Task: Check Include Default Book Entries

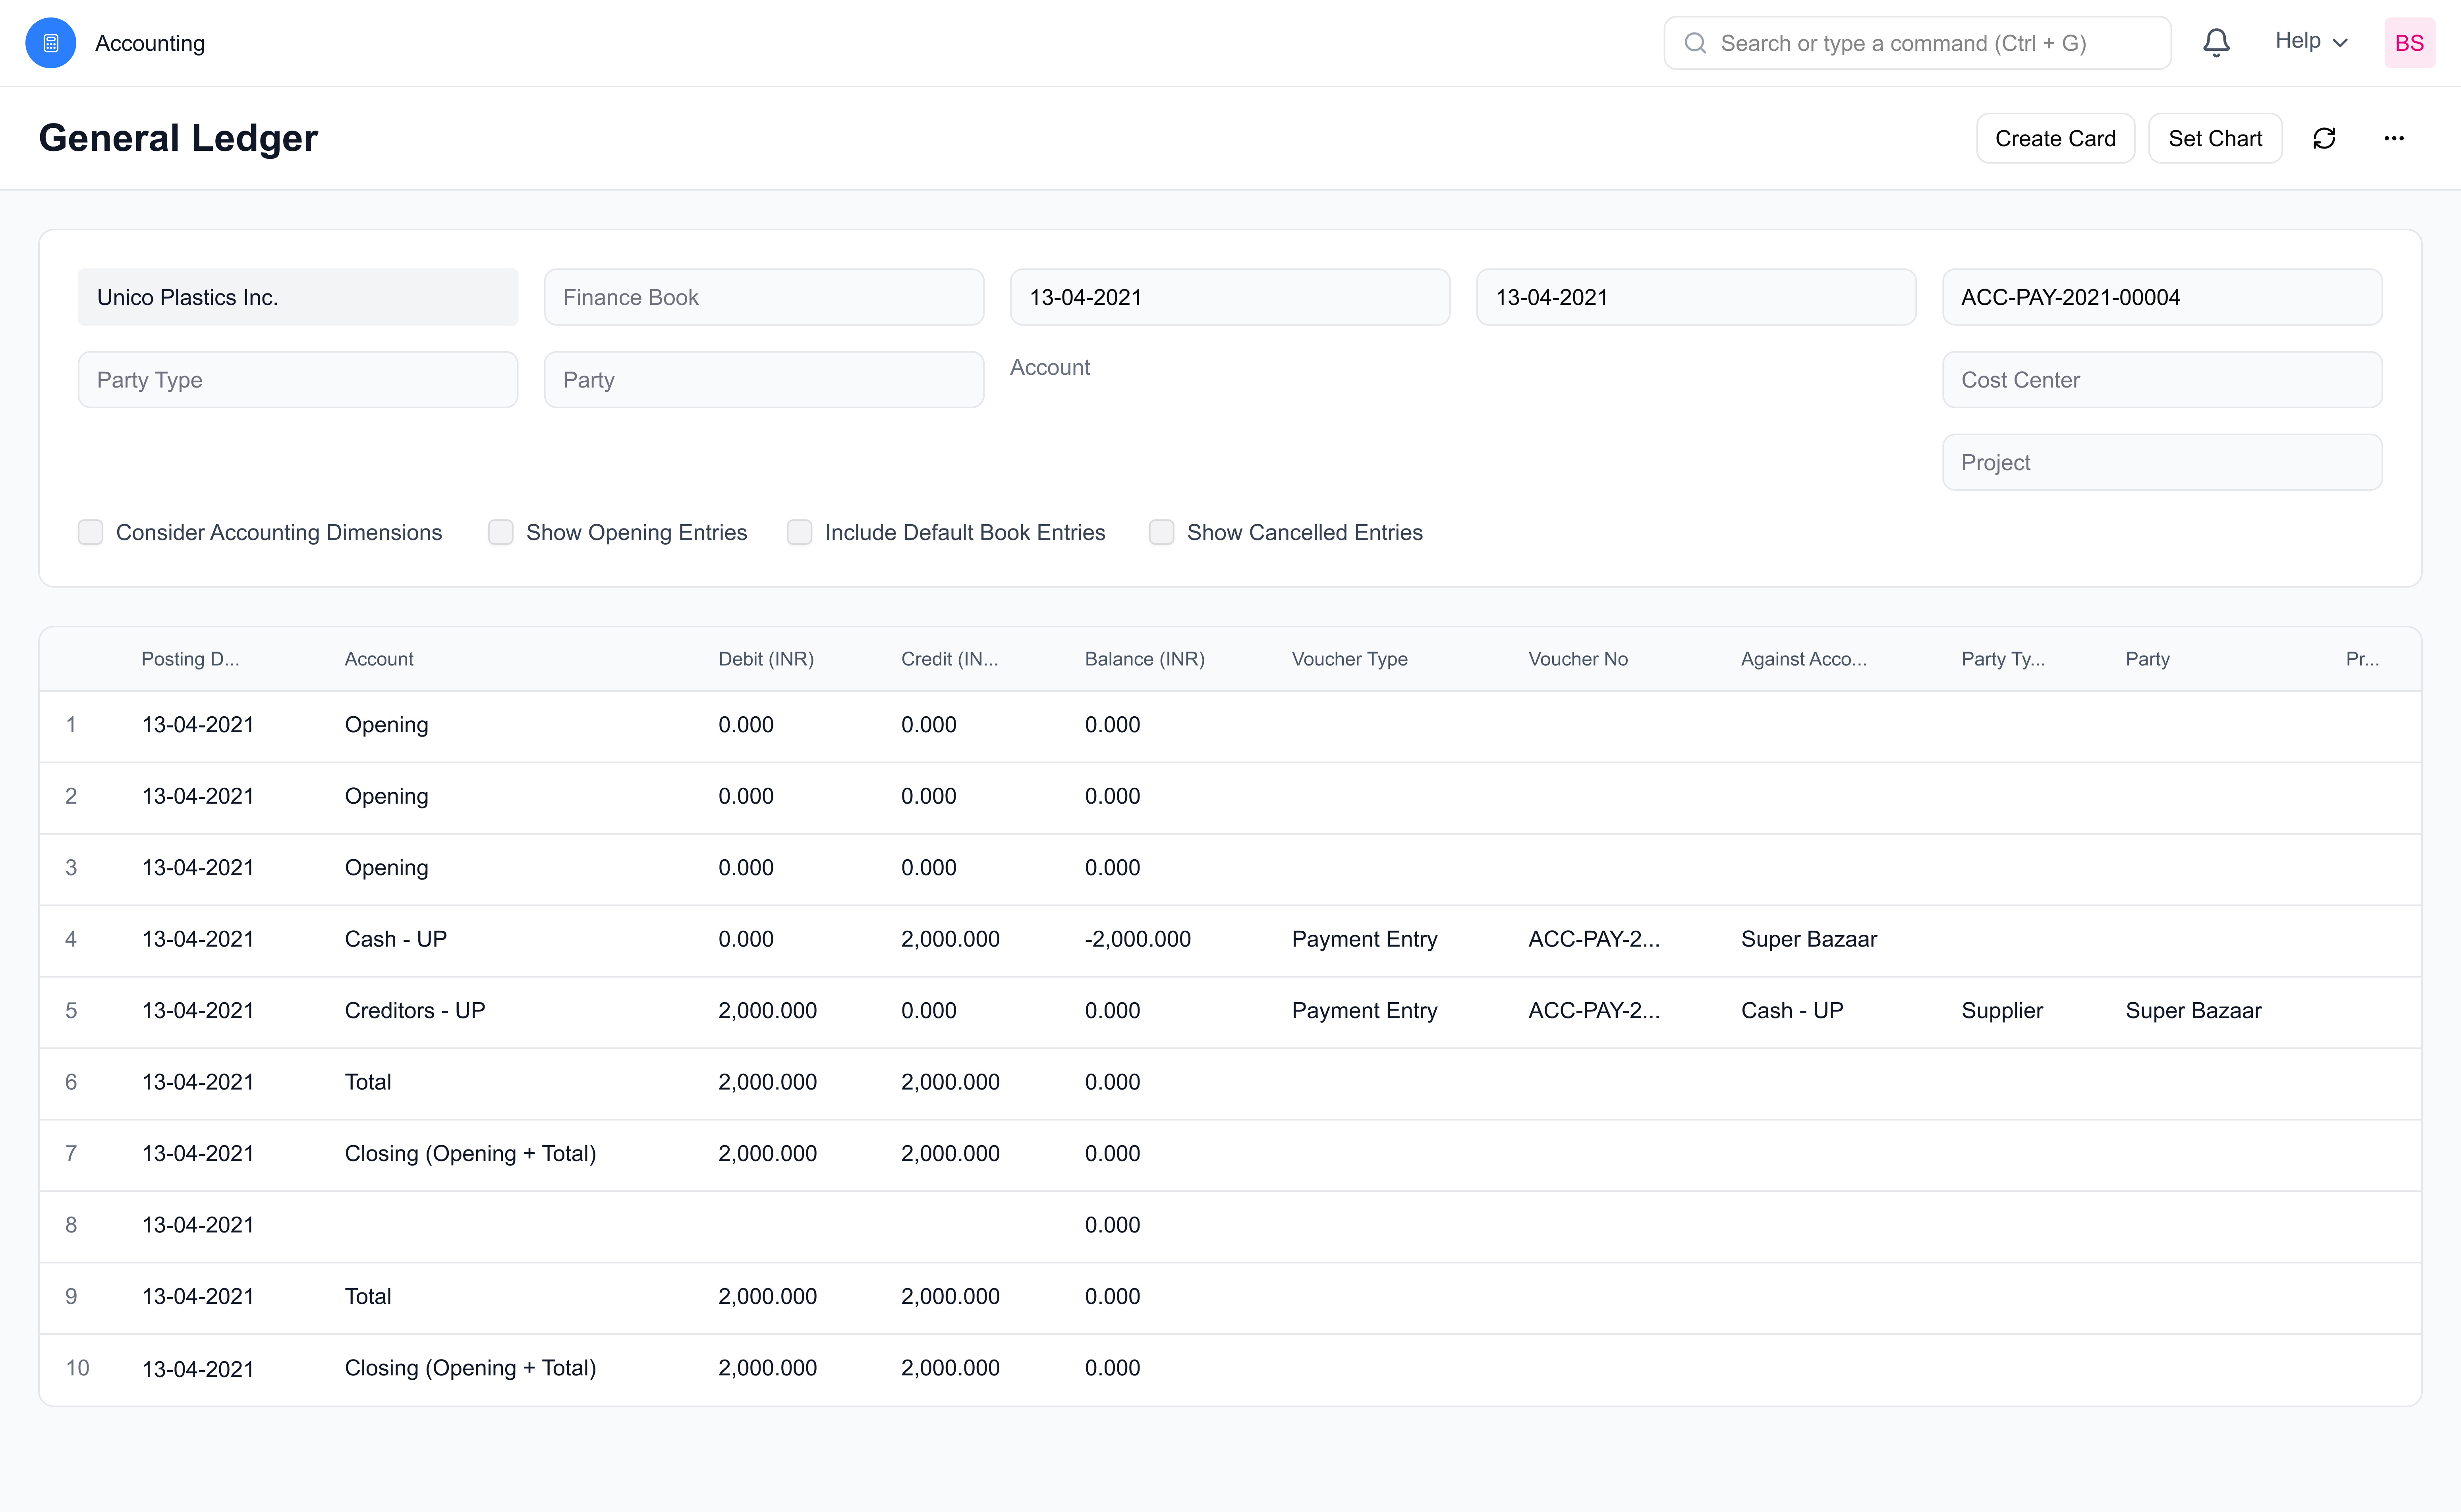Action: [x=799, y=532]
